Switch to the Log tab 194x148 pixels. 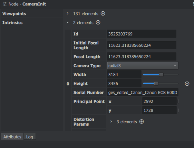click(30, 137)
